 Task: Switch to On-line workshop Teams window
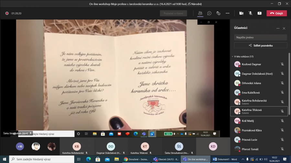[x=196, y=159]
